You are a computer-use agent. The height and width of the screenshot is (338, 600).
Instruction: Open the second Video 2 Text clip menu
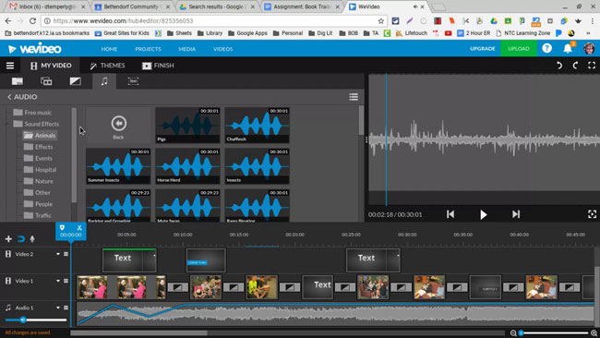398,256
